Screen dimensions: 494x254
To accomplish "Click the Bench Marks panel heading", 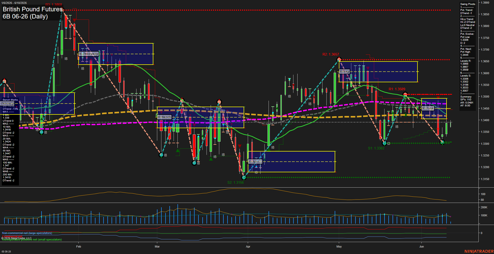I will tap(10, 100).
